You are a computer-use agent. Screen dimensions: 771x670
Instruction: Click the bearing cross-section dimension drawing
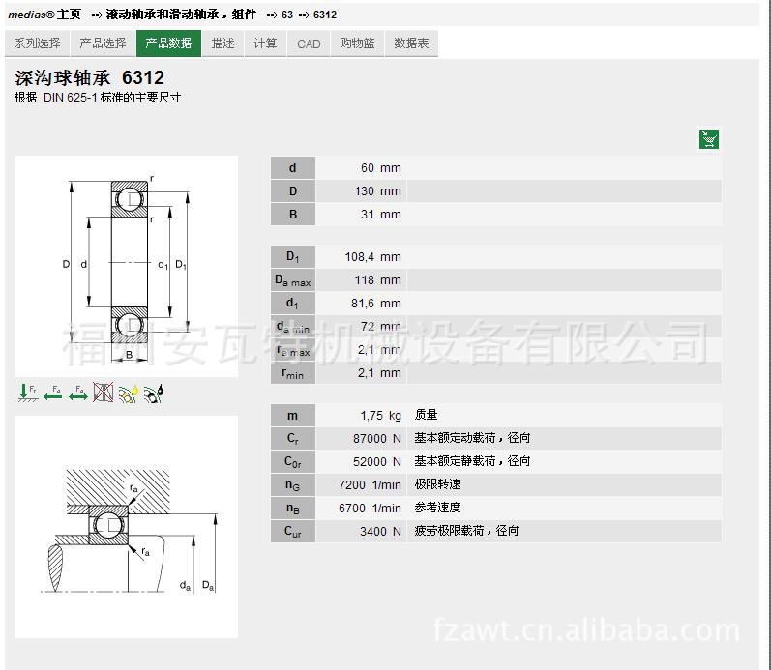pos(127,260)
